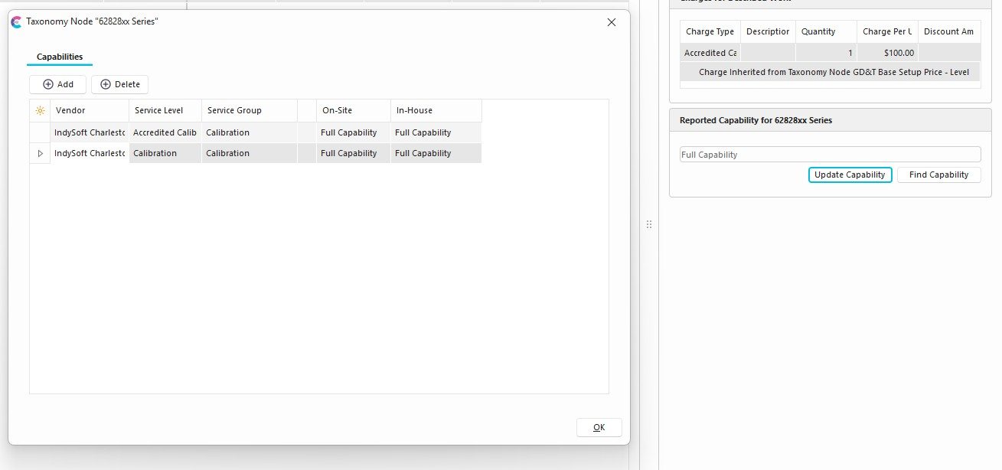Expand the Calibration row arrow indicator
This screenshot has width=1002, height=470.
(x=40, y=154)
